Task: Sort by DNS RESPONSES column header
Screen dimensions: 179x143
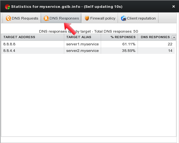Action: (155, 37)
